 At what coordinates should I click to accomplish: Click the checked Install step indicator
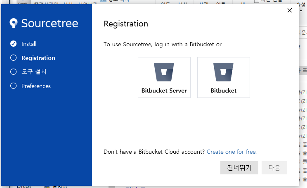tap(13, 43)
